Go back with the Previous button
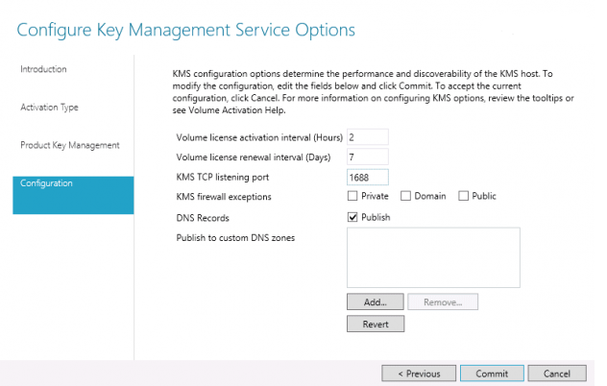607x386 pixels. (x=418, y=374)
